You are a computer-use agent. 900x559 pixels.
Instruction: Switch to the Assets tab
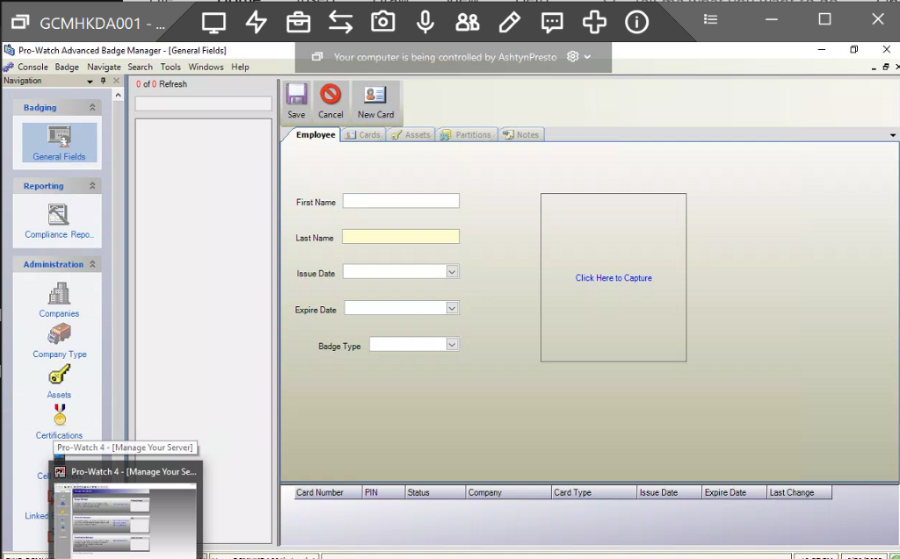(x=411, y=135)
